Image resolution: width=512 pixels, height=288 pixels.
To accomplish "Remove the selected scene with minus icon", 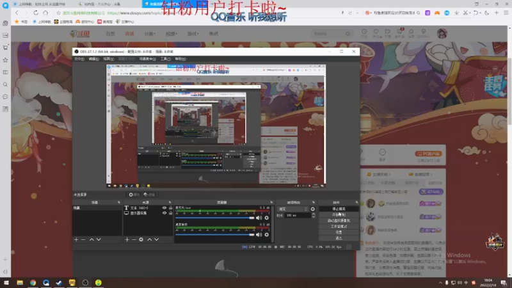I will click(83, 239).
